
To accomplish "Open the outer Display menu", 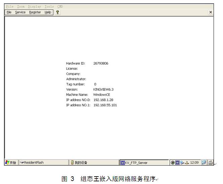I will (x=34, y=6).
